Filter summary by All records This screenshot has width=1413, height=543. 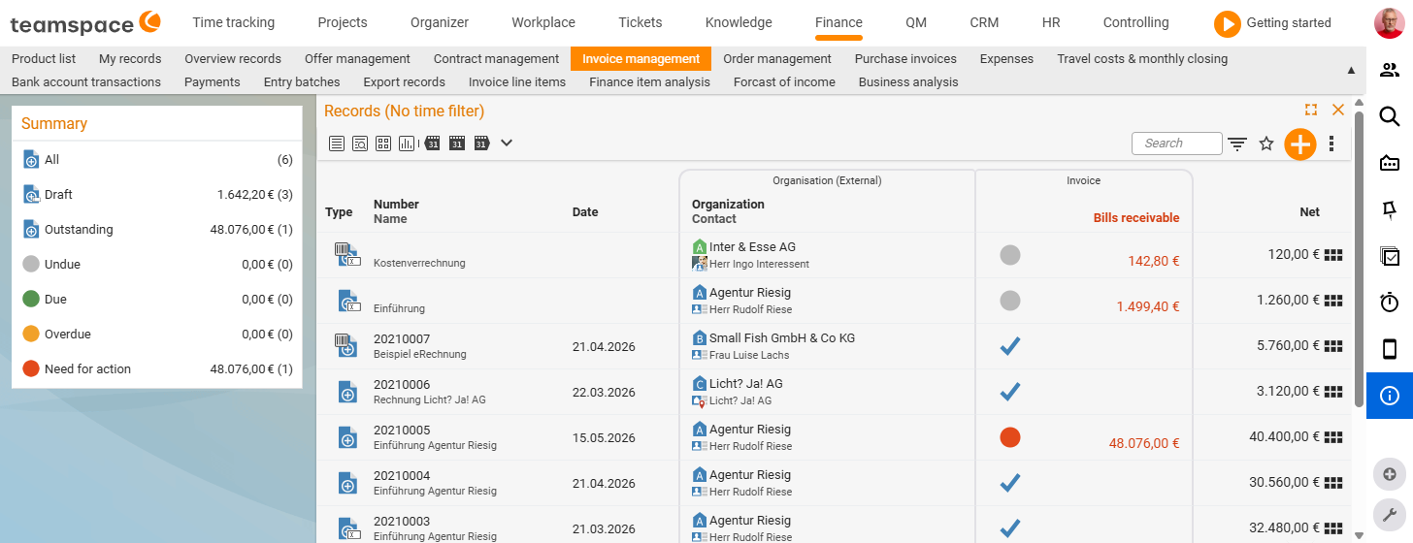coord(157,160)
